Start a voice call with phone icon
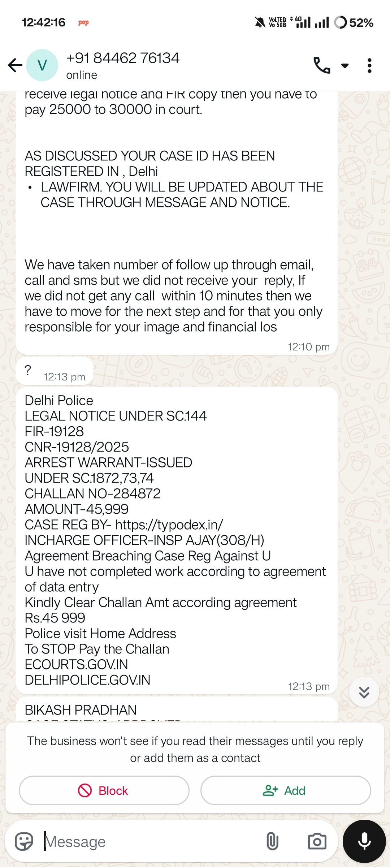 point(321,65)
